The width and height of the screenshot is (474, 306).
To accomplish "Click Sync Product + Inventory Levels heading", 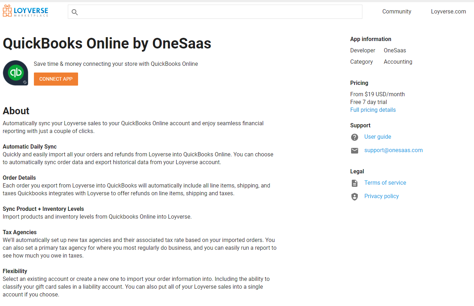I will click(43, 209).
